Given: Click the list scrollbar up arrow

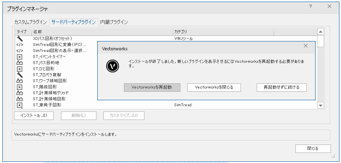Looking at the screenshot, I should tap(320, 32).
